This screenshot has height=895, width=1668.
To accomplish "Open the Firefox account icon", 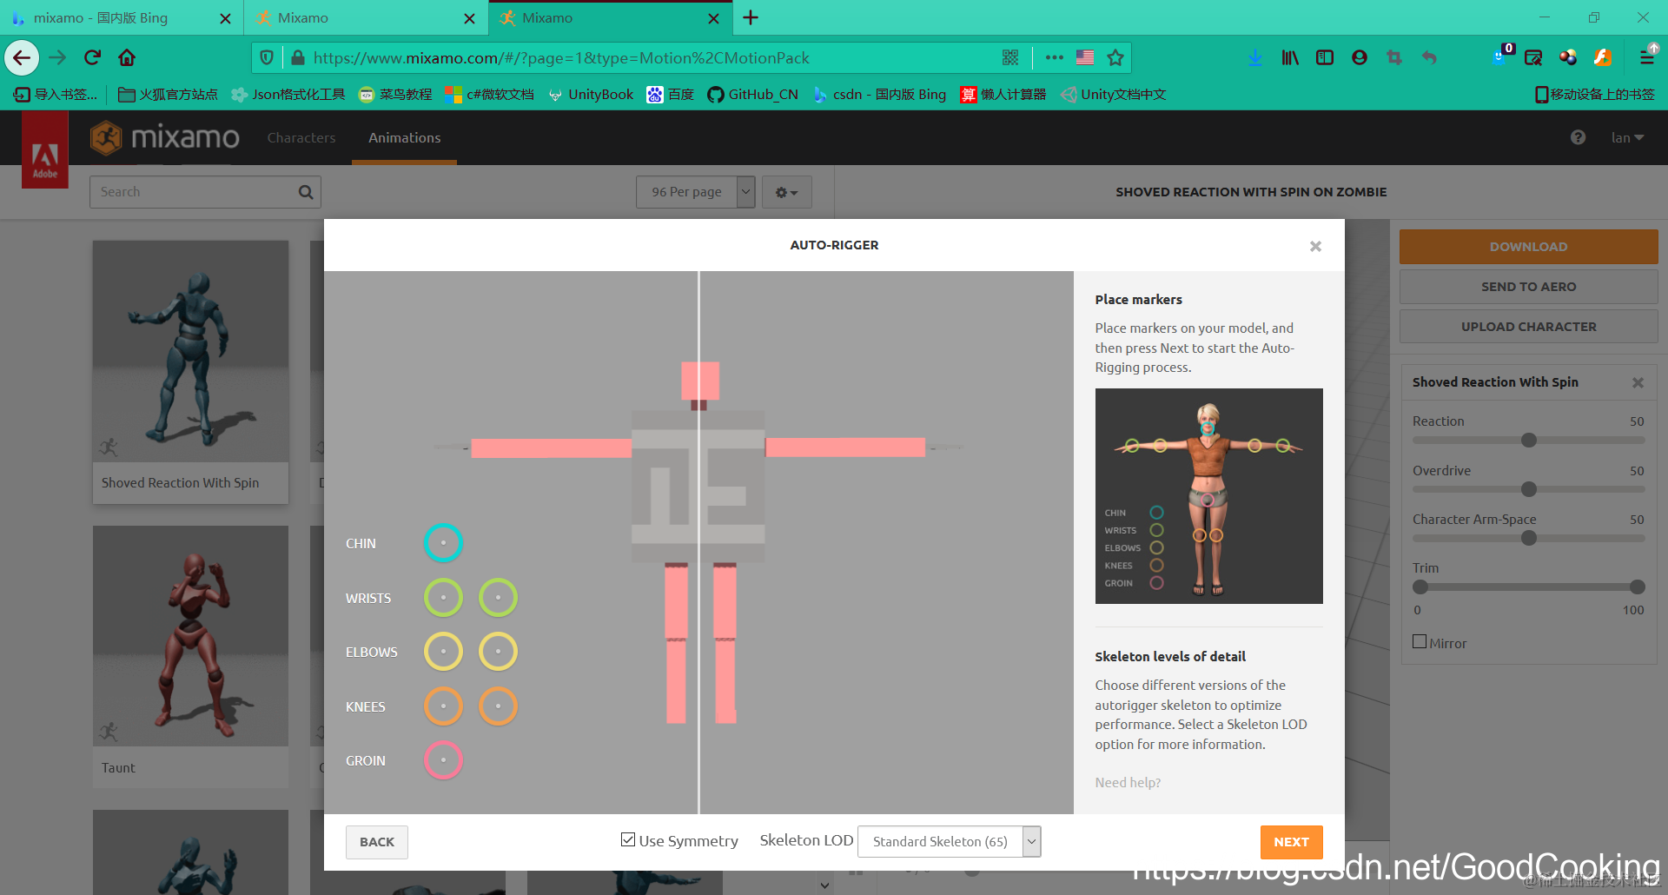I will 1360,58.
